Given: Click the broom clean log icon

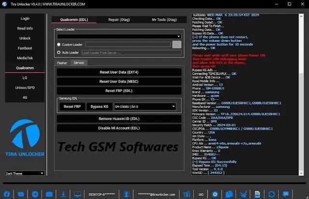Looking at the screenshot, I should point(243,194).
